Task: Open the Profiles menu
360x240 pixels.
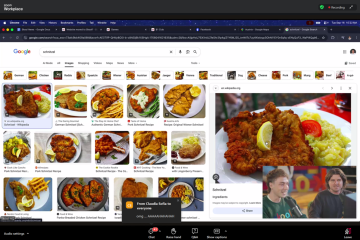Action: (x=81, y=22)
